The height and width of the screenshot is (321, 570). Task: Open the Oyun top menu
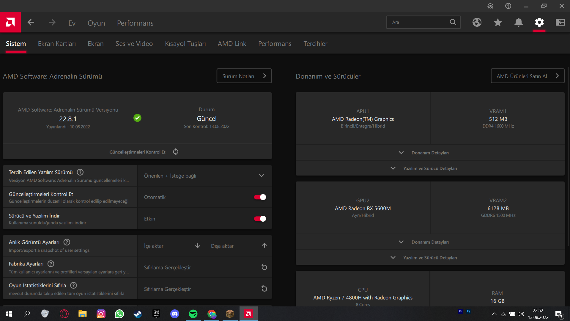pos(96,23)
